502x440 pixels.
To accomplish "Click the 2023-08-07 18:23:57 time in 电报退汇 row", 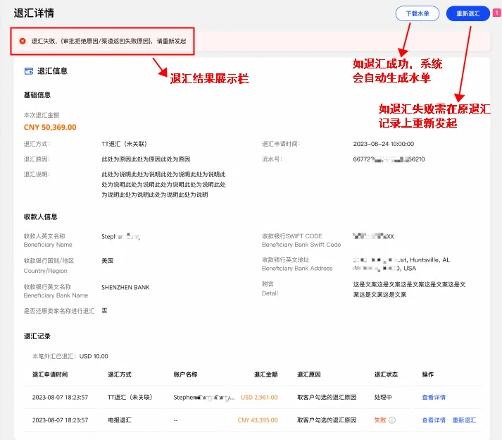I will click(x=60, y=420).
